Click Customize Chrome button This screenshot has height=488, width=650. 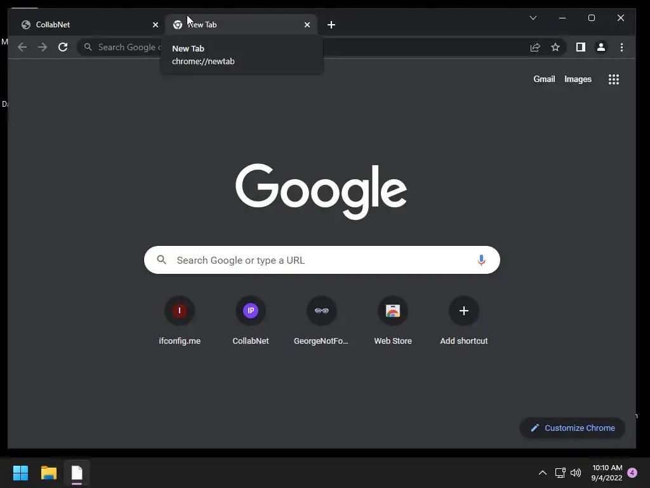click(573, 428)
